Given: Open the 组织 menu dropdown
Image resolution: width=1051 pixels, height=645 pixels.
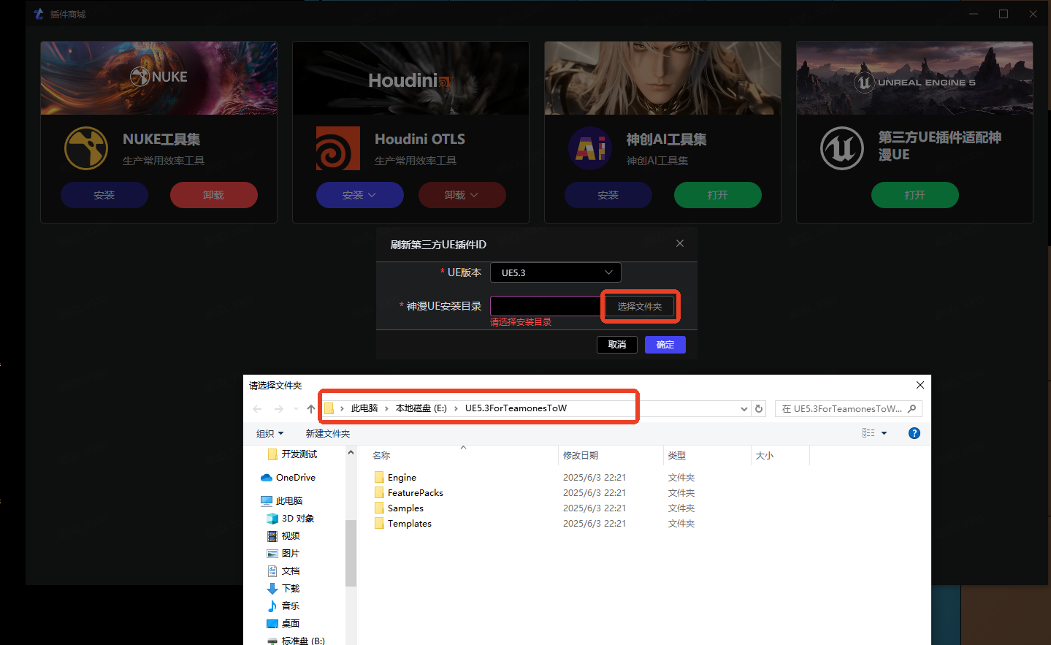Looking at the screenshot, I should [x=270, y=433].
